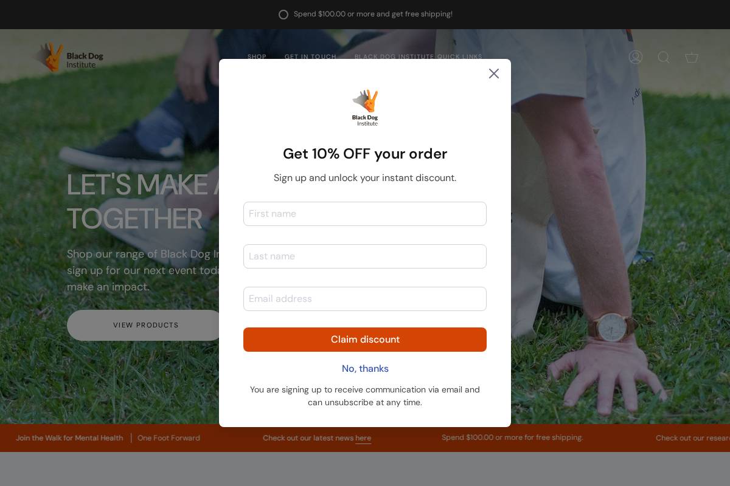
Task: Click the View Products button
Action: click(146, 325)
